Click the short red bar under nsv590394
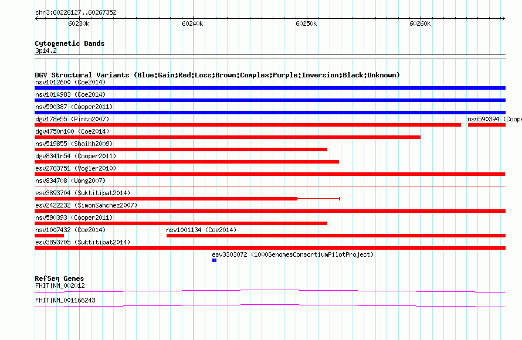522x340 pixels. pos(487,125)
